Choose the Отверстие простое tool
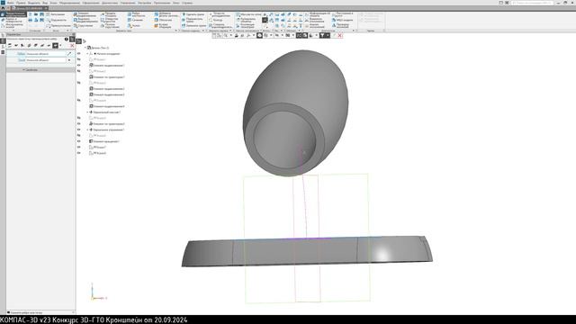This screenshot has width=576, height=324. click(x=110, y=20)
